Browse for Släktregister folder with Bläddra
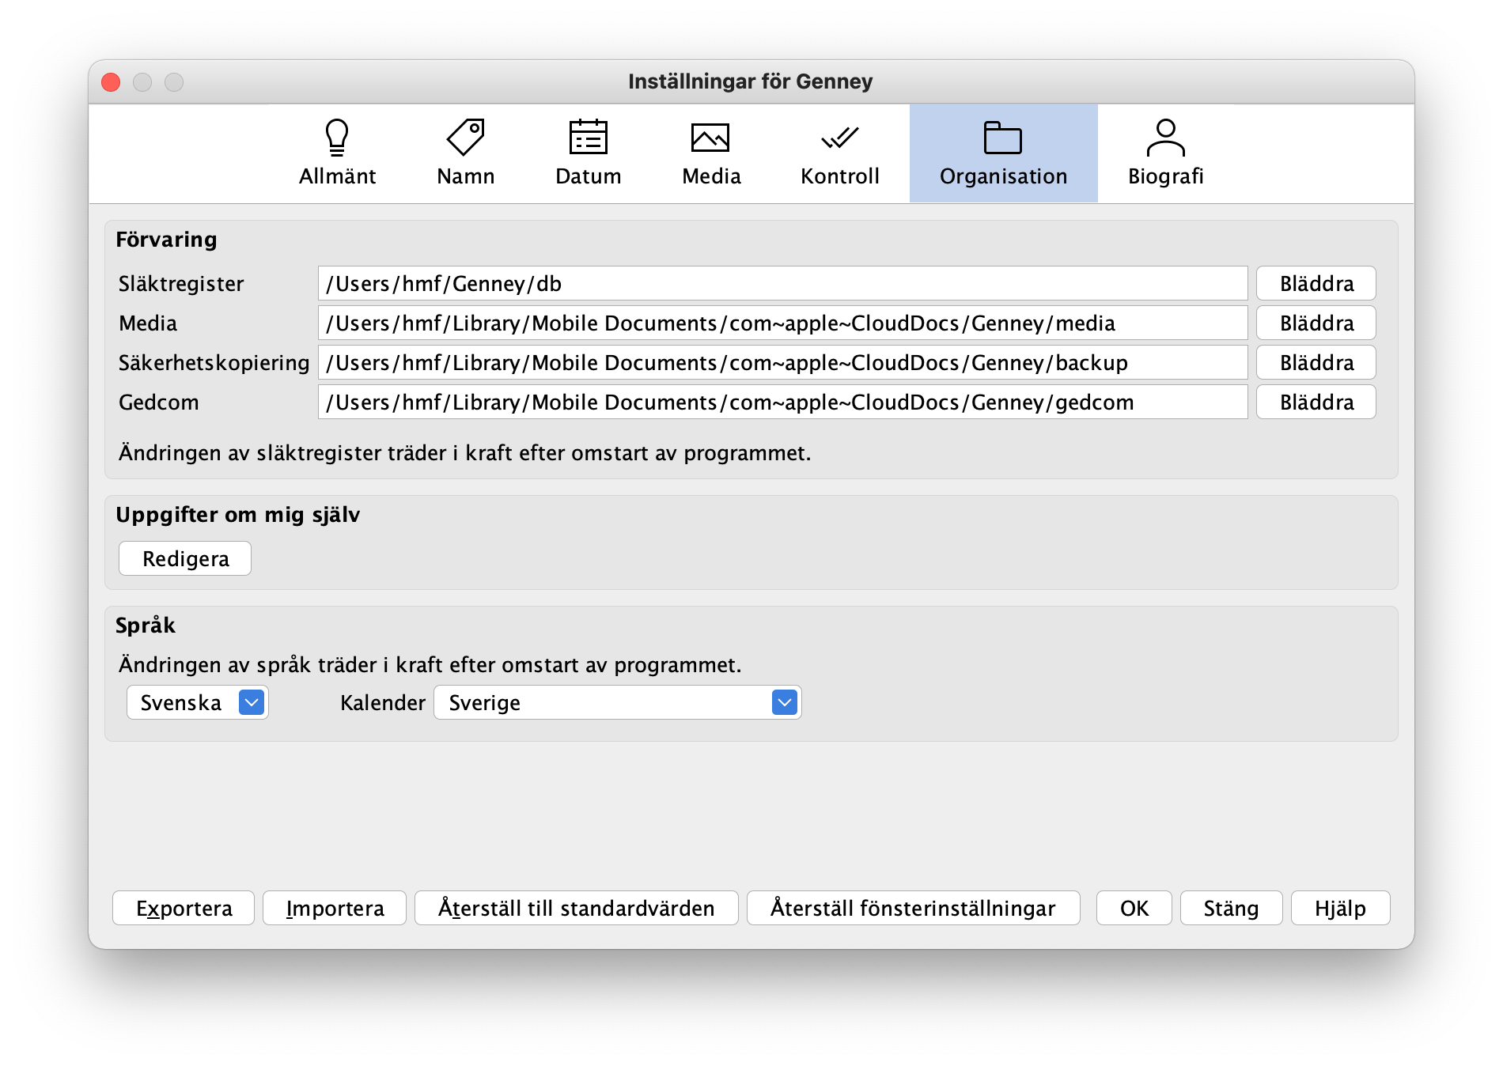1503x1066 pixels. click(x=1316, y=284)
